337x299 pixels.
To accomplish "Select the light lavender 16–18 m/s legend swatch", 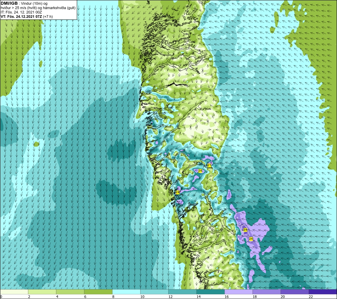I will [x=239, y=292].
